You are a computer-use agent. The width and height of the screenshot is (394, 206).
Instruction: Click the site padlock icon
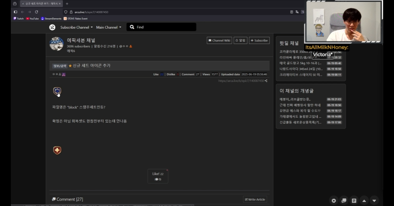click(71, 12)
